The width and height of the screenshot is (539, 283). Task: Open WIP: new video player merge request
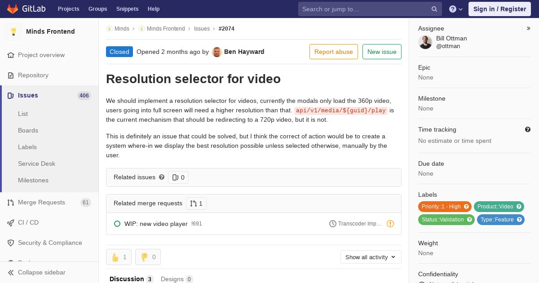(156, 224)
